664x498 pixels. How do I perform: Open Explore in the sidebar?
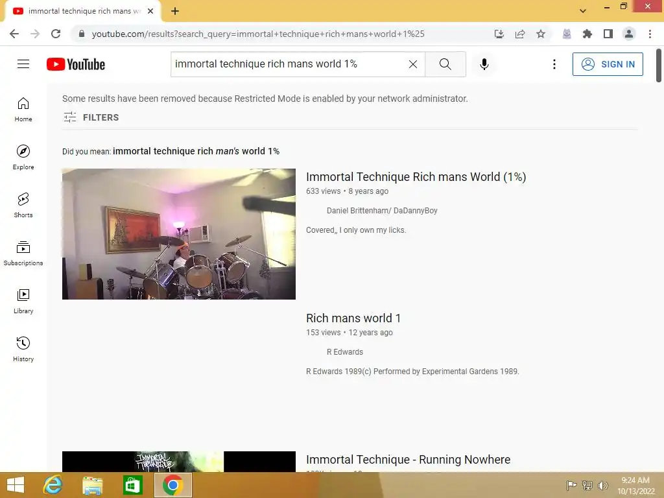pyautogui.click(x=23, y=157)
